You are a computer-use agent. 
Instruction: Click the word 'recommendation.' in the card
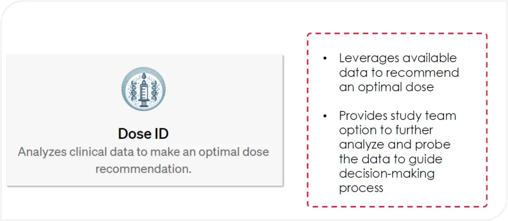(x=143, y=168)
